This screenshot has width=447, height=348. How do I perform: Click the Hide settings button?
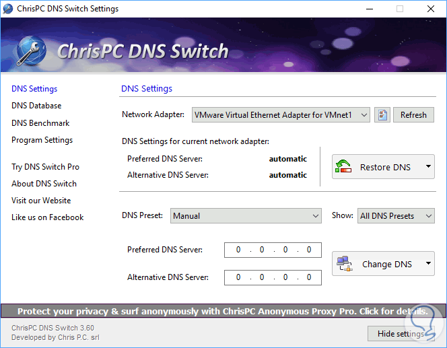tap(401, 333)
